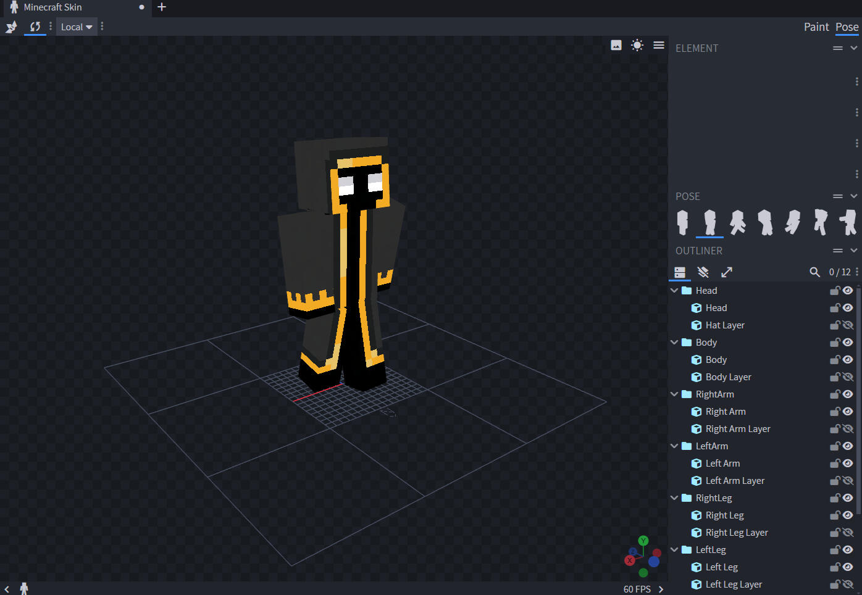The height and width of the screenshot is (595, 862).
Task: Click the outliner toggle-more-options expand-arrows icon
Action: tap(727, 272)
